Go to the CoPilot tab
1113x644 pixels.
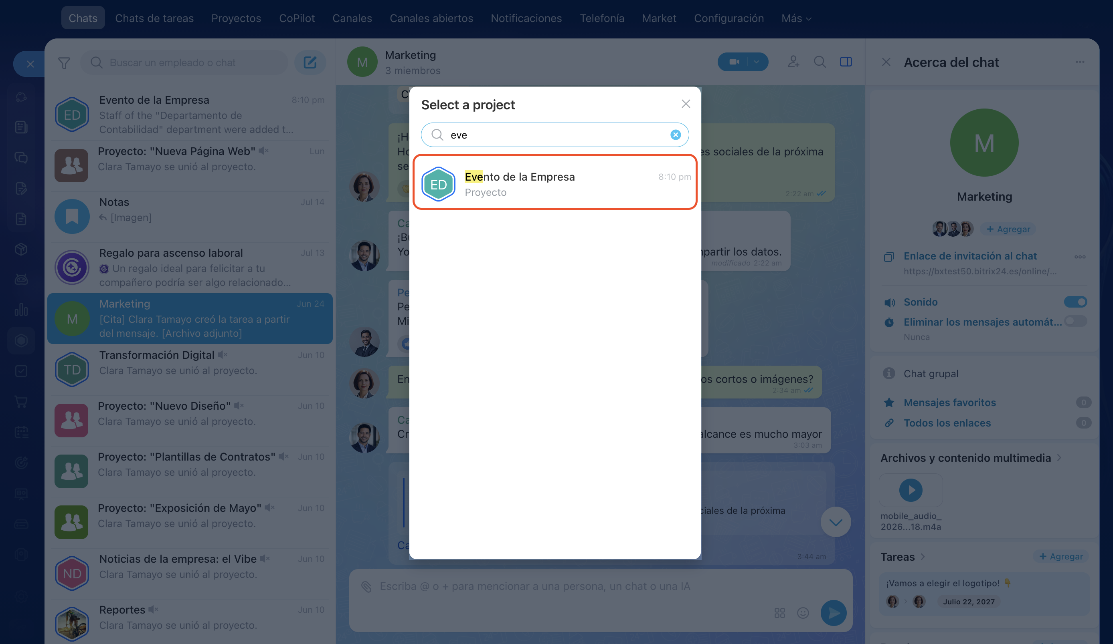click(297, 18)
